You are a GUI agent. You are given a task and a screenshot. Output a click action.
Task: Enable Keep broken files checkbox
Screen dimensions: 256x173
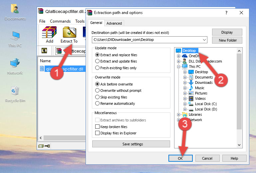click(97, 127)
